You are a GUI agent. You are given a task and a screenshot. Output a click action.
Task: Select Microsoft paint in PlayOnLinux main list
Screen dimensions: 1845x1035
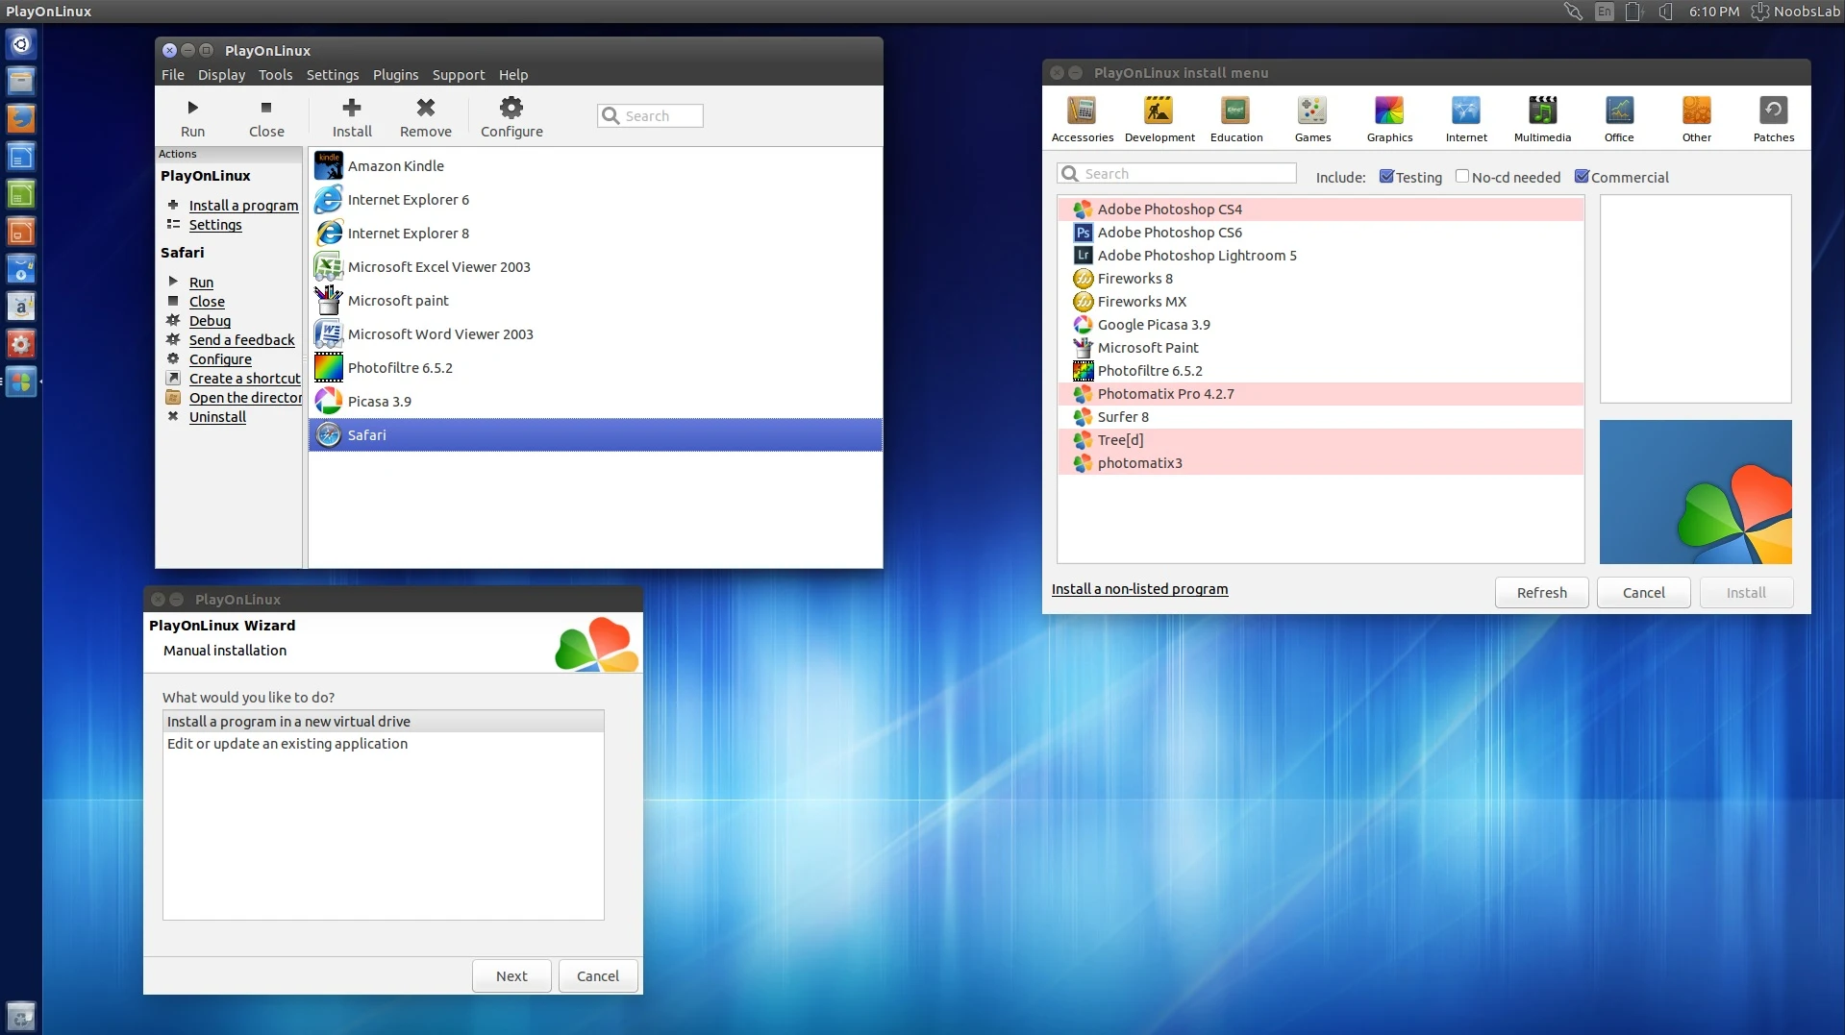(595, 301)
